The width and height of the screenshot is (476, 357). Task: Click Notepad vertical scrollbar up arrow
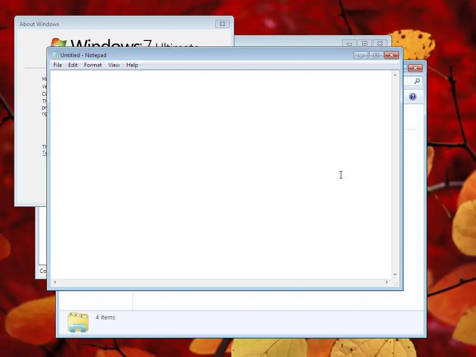[x=395, y=75]
